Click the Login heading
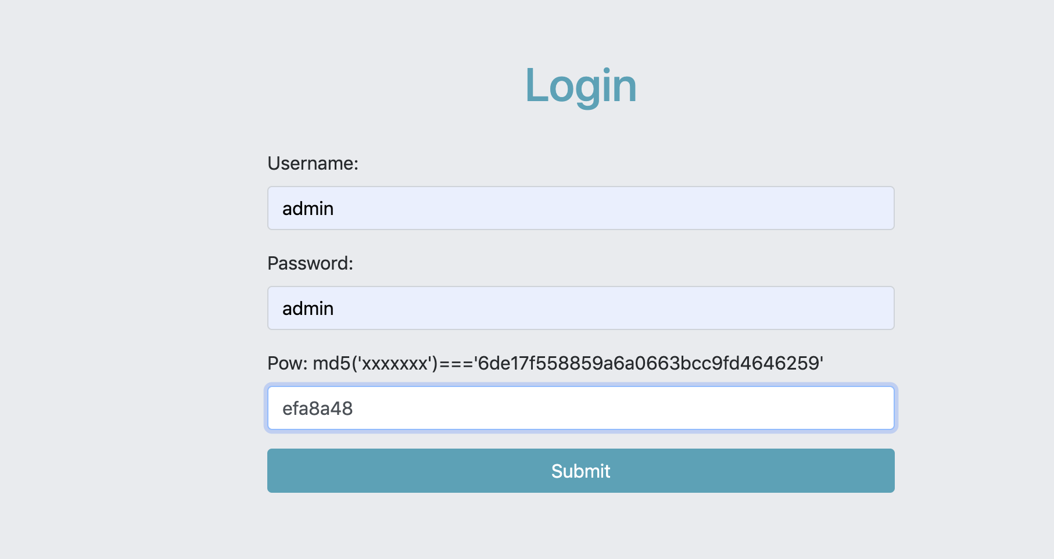Image resolution: width=1054 pixels, height=559 pixels. pyautogui.click(x=580, y=85)
